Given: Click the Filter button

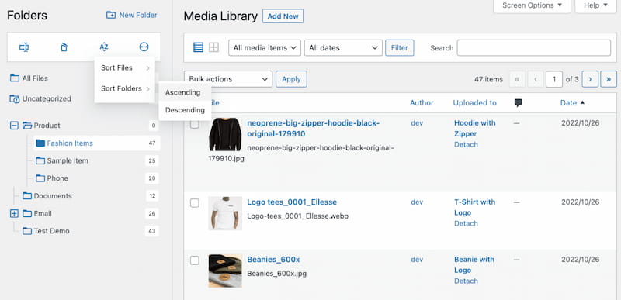Looking at the screenshot, I should tap(399, 48).
